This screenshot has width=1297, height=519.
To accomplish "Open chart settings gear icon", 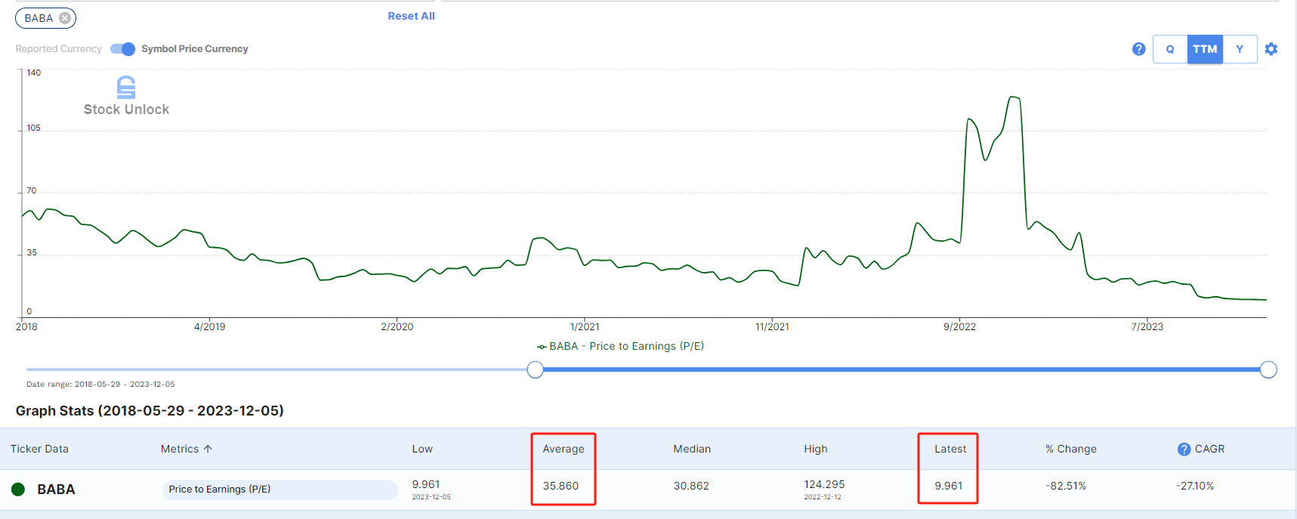I will [x=1271, y=49].
